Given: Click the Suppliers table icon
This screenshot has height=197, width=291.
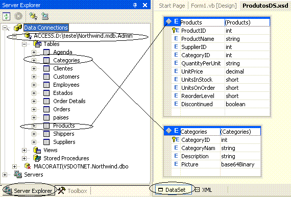Looking at the screenshot, I should click(x=46, y=142).
